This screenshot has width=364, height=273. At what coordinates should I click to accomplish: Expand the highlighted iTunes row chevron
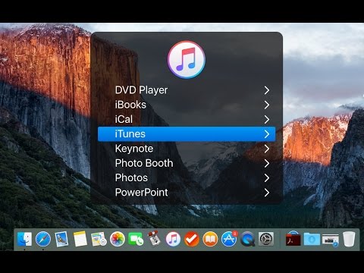267,134
